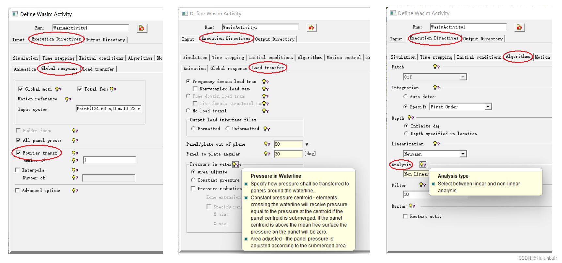Open help bulb for Unformatted interface files
The height and width of the screenshot is (263, 562).
267,129
